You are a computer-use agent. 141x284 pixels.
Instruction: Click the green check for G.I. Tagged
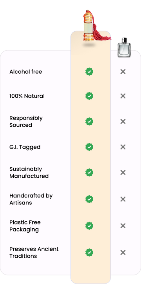tap(89, 147)
